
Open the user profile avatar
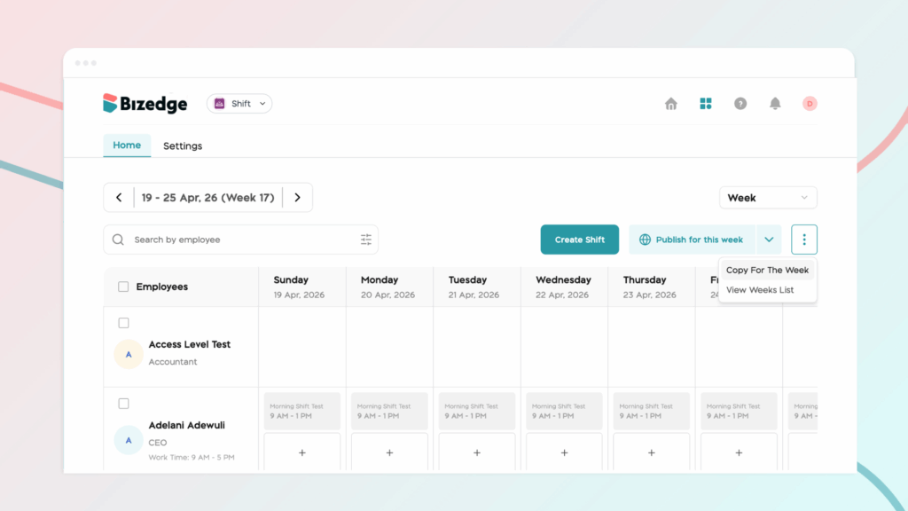coord(810,104)
